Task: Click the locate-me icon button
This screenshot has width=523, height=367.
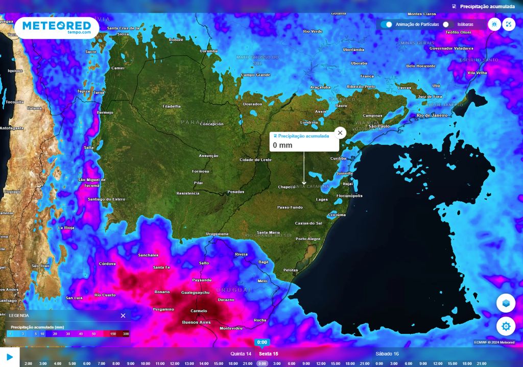Action: 494,25
